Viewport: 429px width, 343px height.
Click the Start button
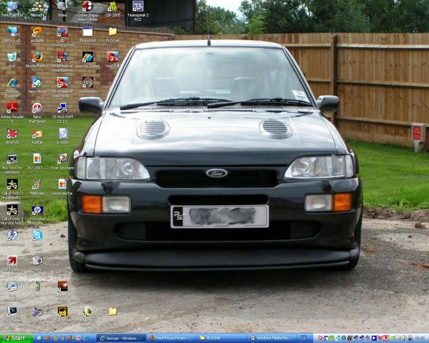coord(16,338)
